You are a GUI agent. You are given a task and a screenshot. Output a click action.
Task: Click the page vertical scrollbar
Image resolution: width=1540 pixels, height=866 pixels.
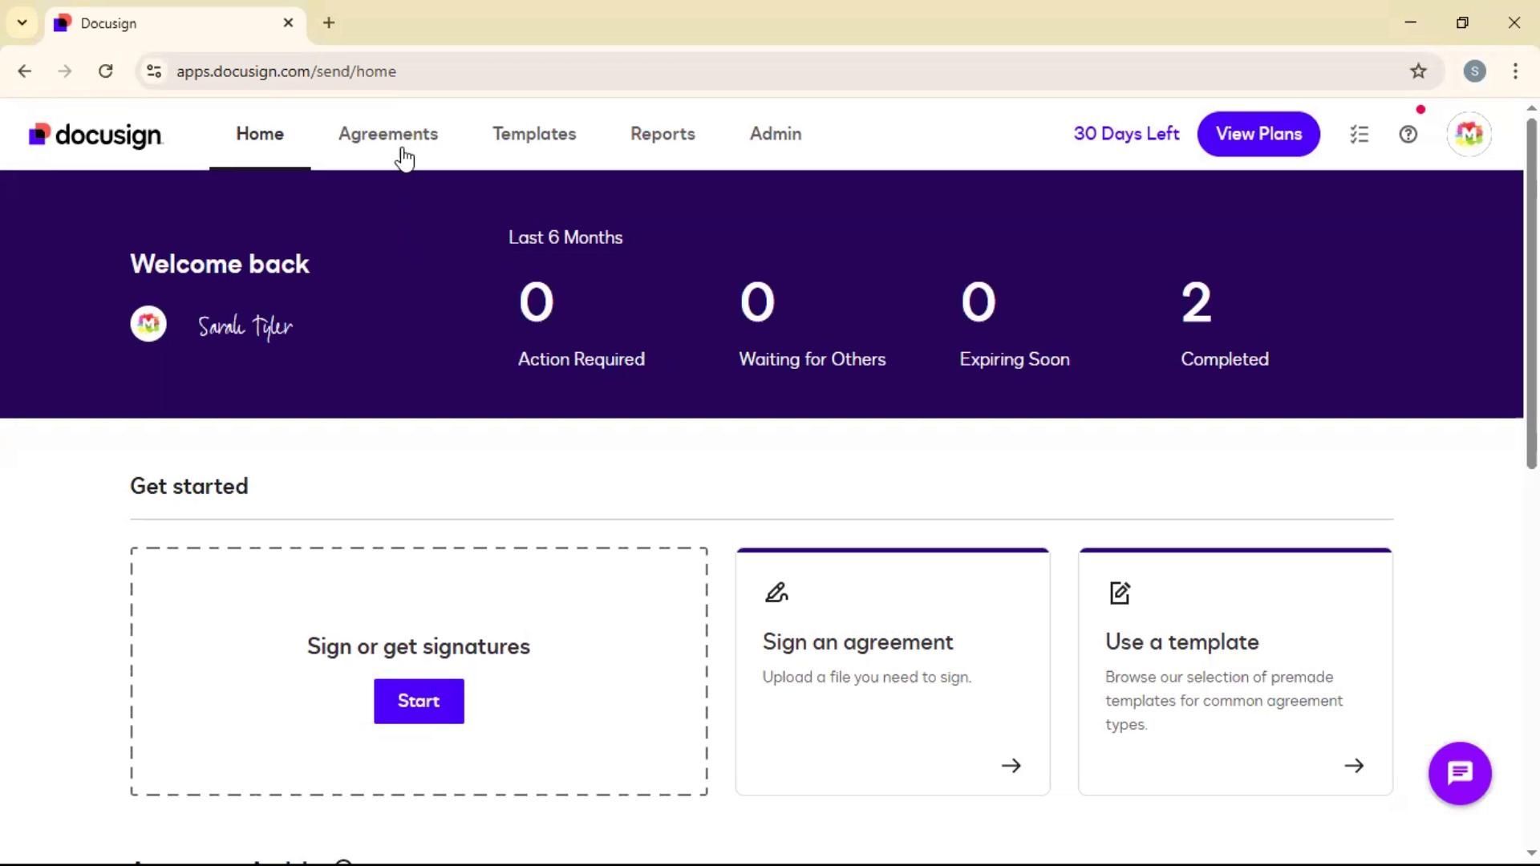pos(1530,293)
